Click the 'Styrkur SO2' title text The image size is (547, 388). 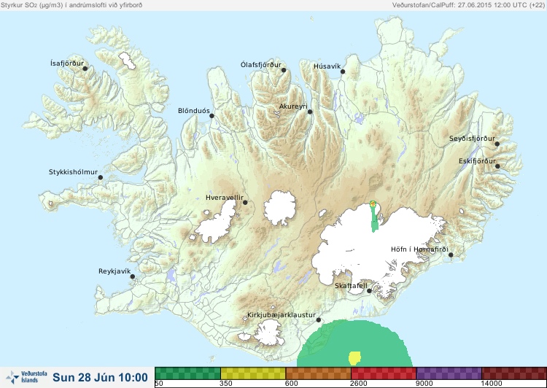(x=20, y=5)
